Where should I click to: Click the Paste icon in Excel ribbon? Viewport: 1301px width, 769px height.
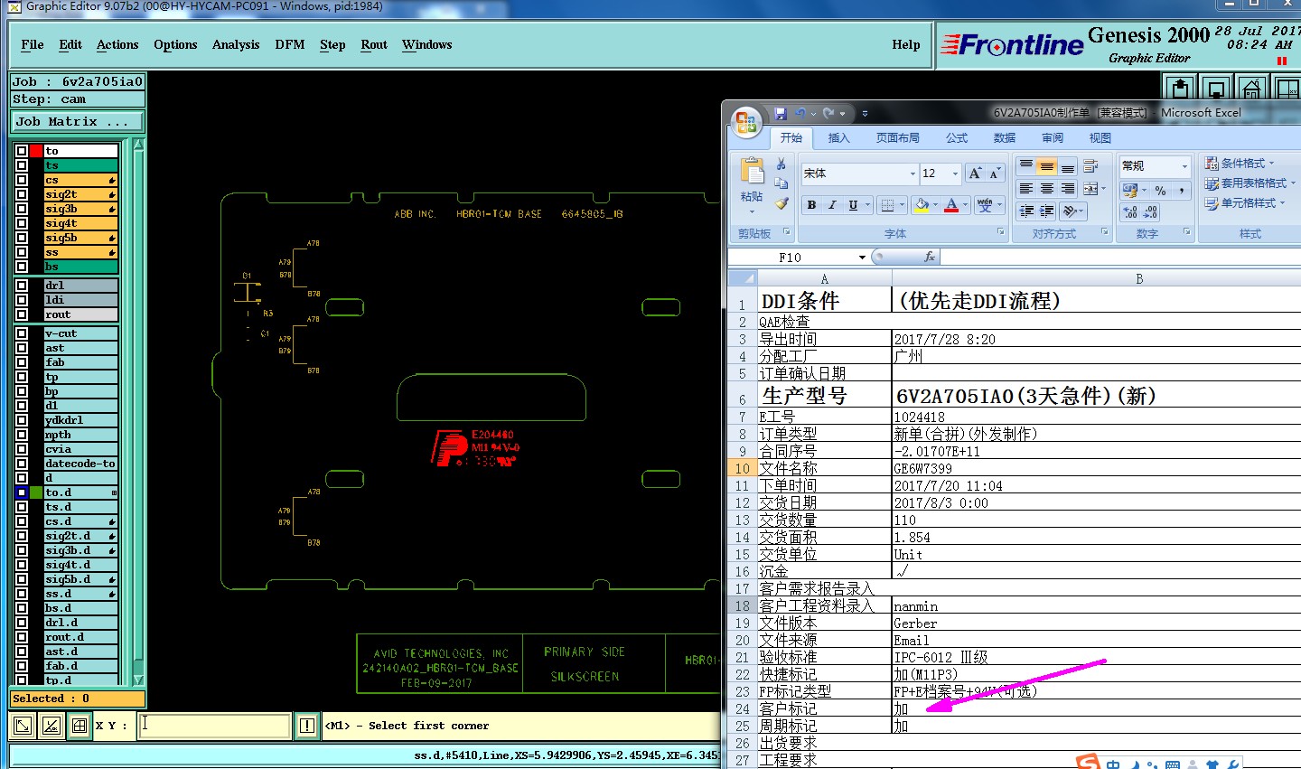pos(752,172)
